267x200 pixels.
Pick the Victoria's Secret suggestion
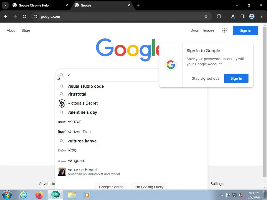tap(131, 103)
